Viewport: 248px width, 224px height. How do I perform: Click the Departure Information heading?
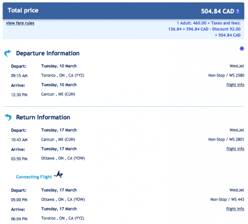48,53
